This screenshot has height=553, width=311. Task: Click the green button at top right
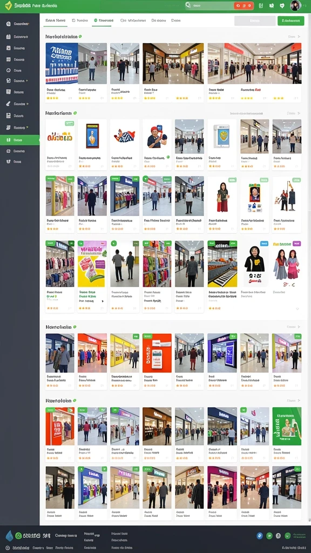[x=290, y=21]
